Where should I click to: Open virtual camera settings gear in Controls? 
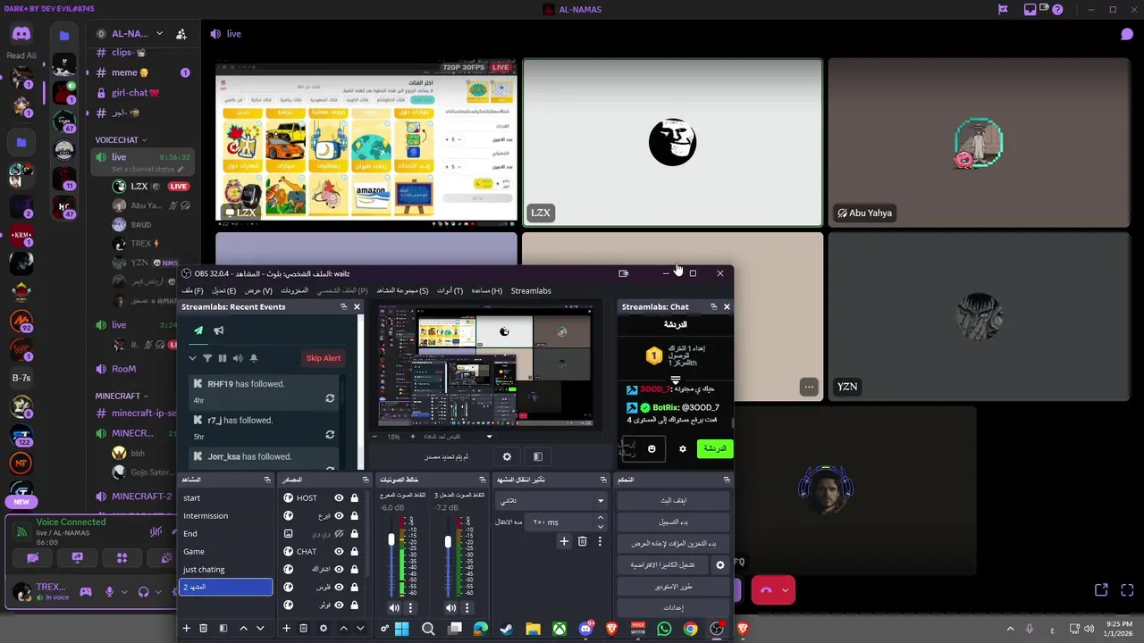719,565
